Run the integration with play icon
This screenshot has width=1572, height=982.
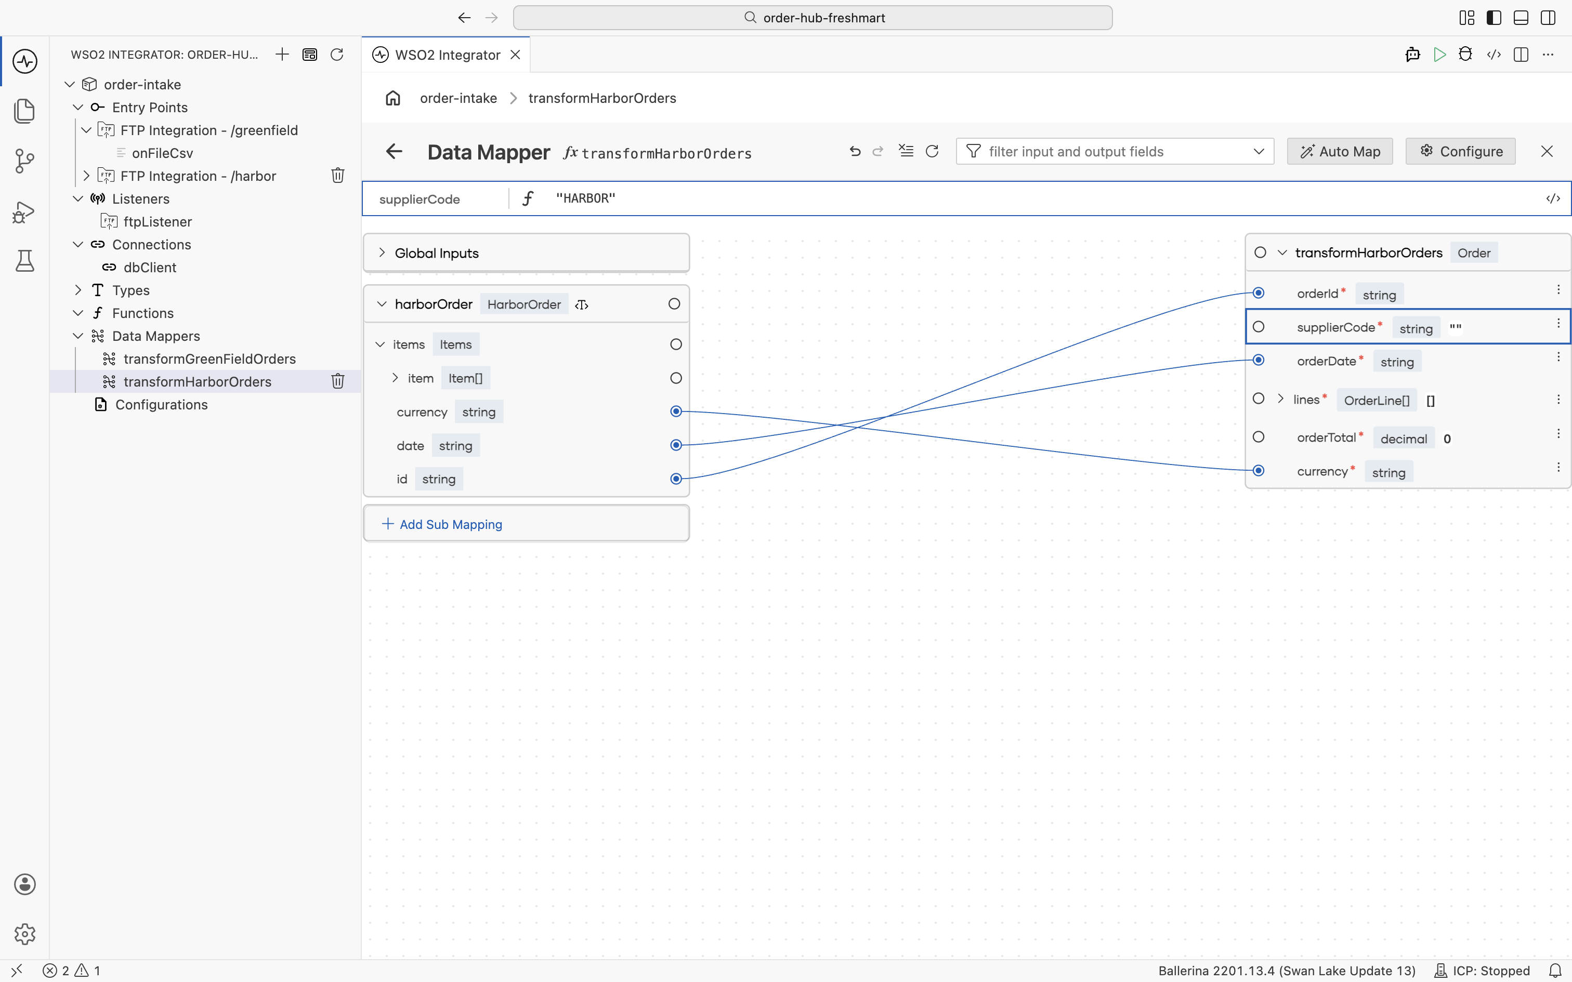coord(1439,55)
